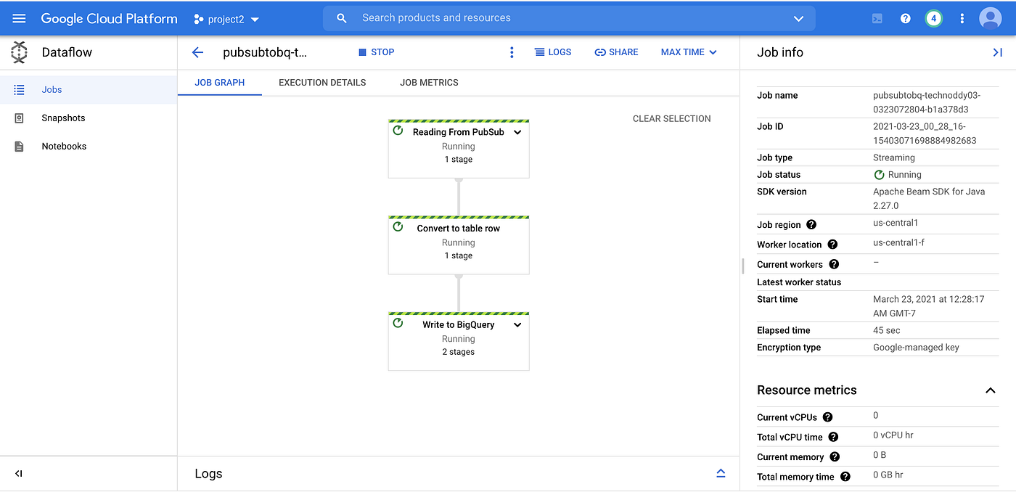Viewport: 1016px width, 492px height.
Task: Click the Apache Beam SDK version value
Action: pos(929,199)
